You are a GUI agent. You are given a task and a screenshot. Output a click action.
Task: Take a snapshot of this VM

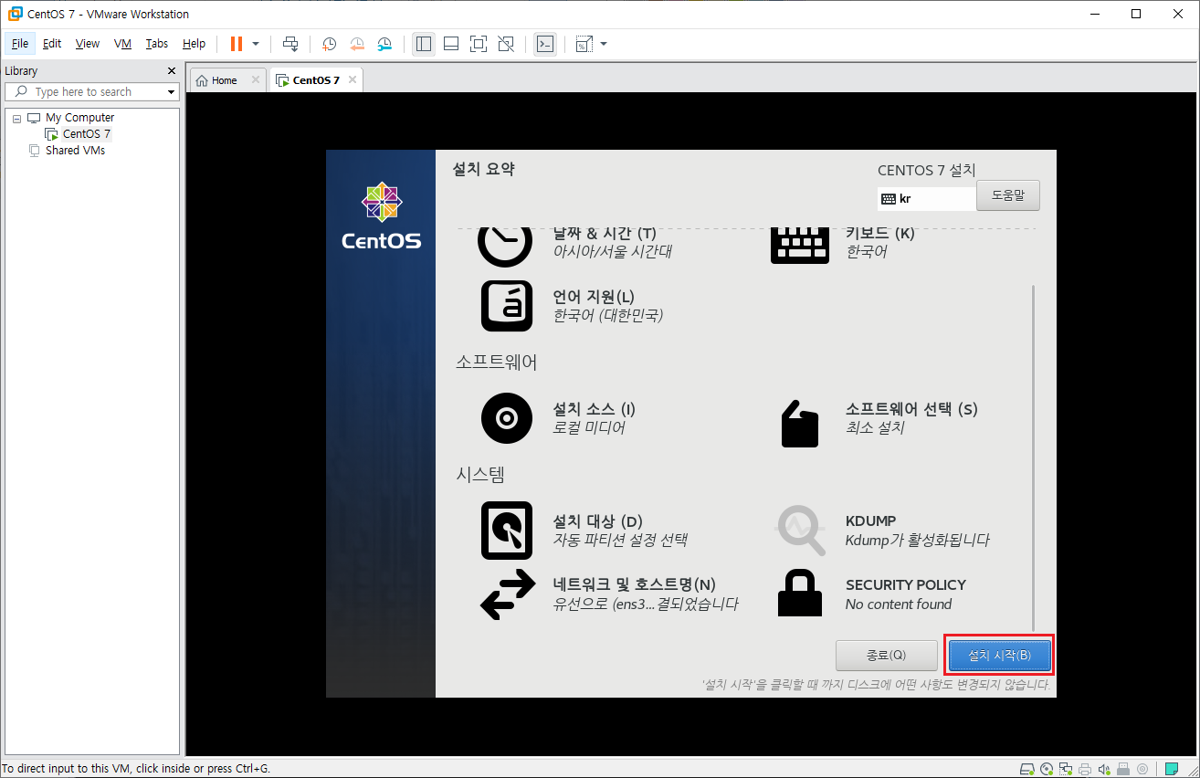point(329,44)
